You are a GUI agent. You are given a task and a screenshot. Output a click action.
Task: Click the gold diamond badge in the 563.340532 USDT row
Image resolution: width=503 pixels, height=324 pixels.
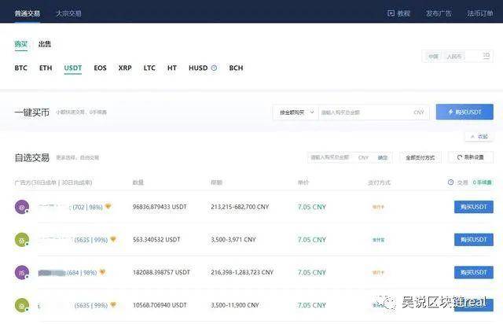(113, 239)
